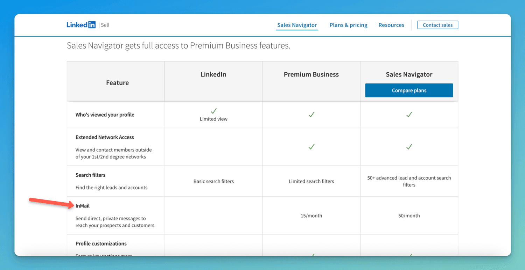Screen dimensions: 525x270
Task: Click the Sell label beside the LinkedIn logo
Action: (x=105, y=25)
